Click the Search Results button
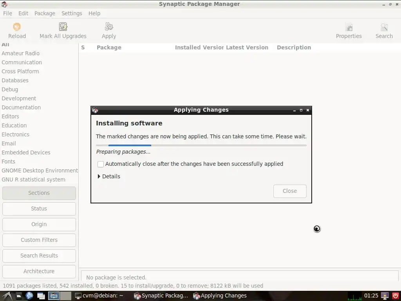 (39, 256)
